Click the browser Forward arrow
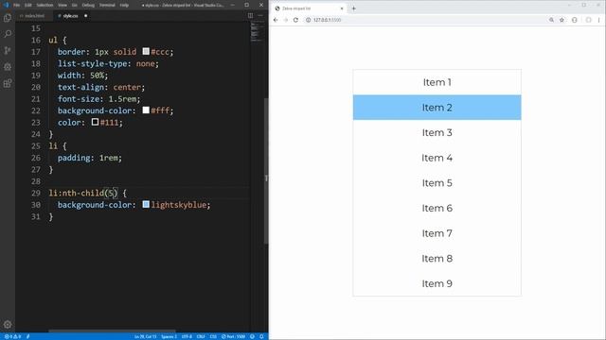This screenshot has height=340, width=606. (x=286, y=20)
